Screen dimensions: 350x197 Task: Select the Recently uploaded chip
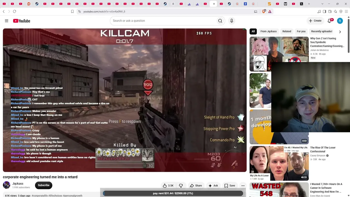[322, 31]
